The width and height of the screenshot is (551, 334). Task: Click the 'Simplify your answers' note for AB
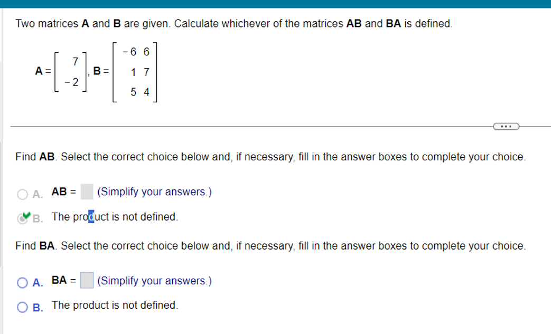153,192
